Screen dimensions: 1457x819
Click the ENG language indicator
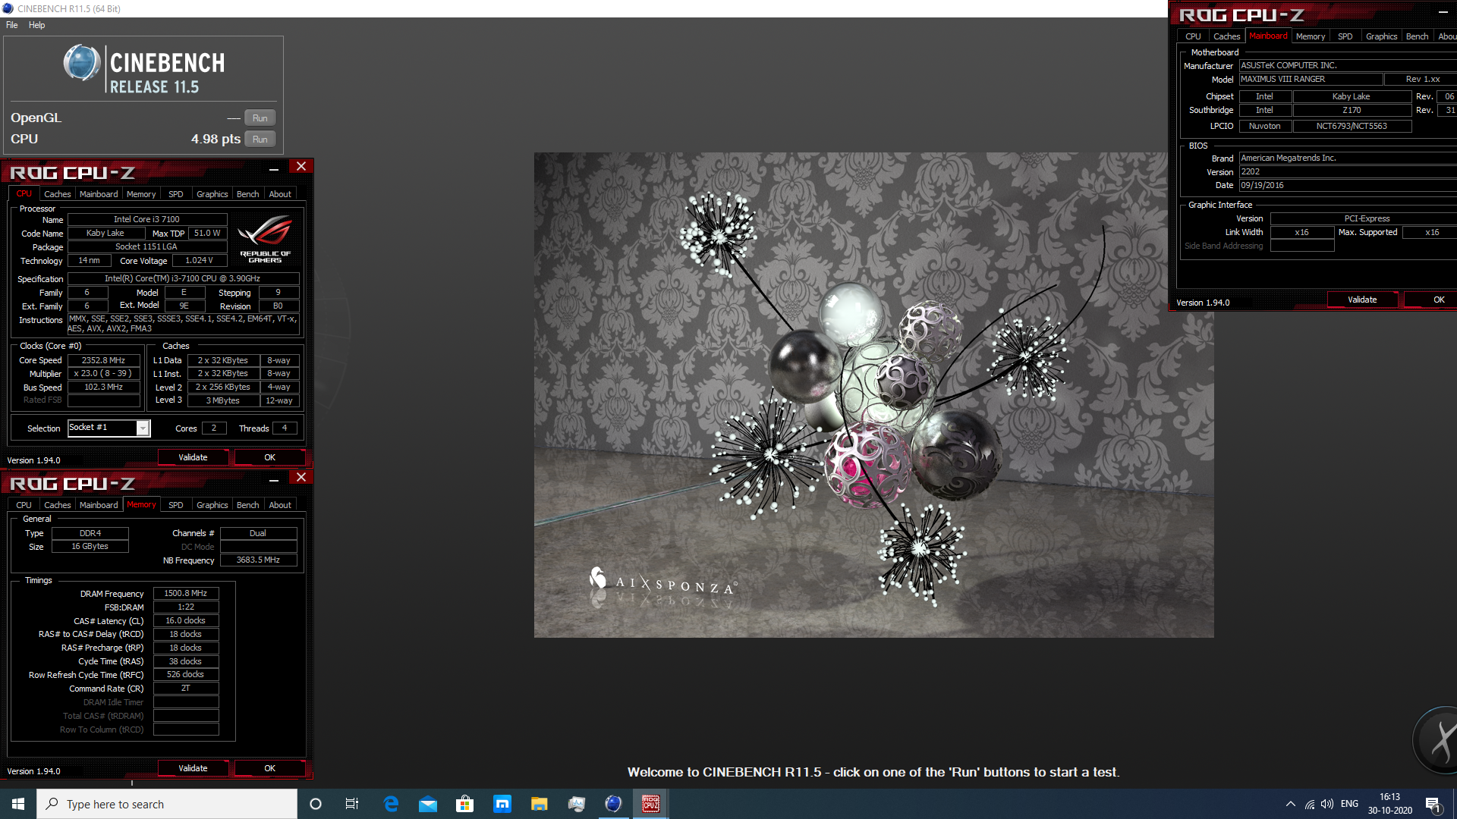tap(1349, 804)
